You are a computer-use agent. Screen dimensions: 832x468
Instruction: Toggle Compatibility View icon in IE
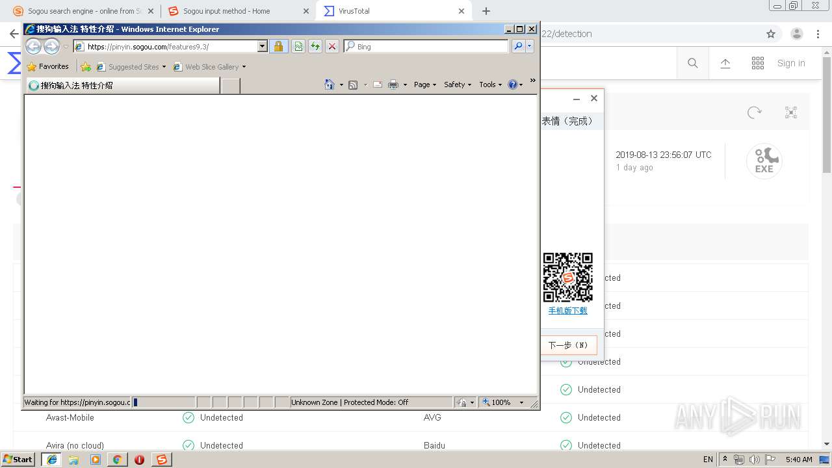(x=298, y=46)
